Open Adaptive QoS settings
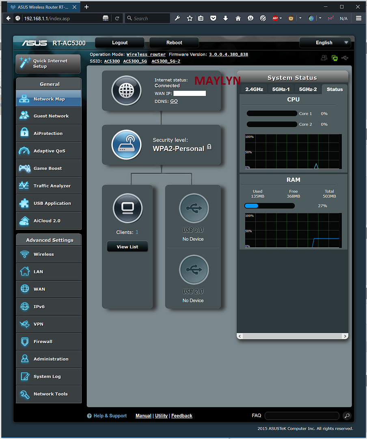The height and width of the screenshot is (439, 367). (x=49, y=151)
